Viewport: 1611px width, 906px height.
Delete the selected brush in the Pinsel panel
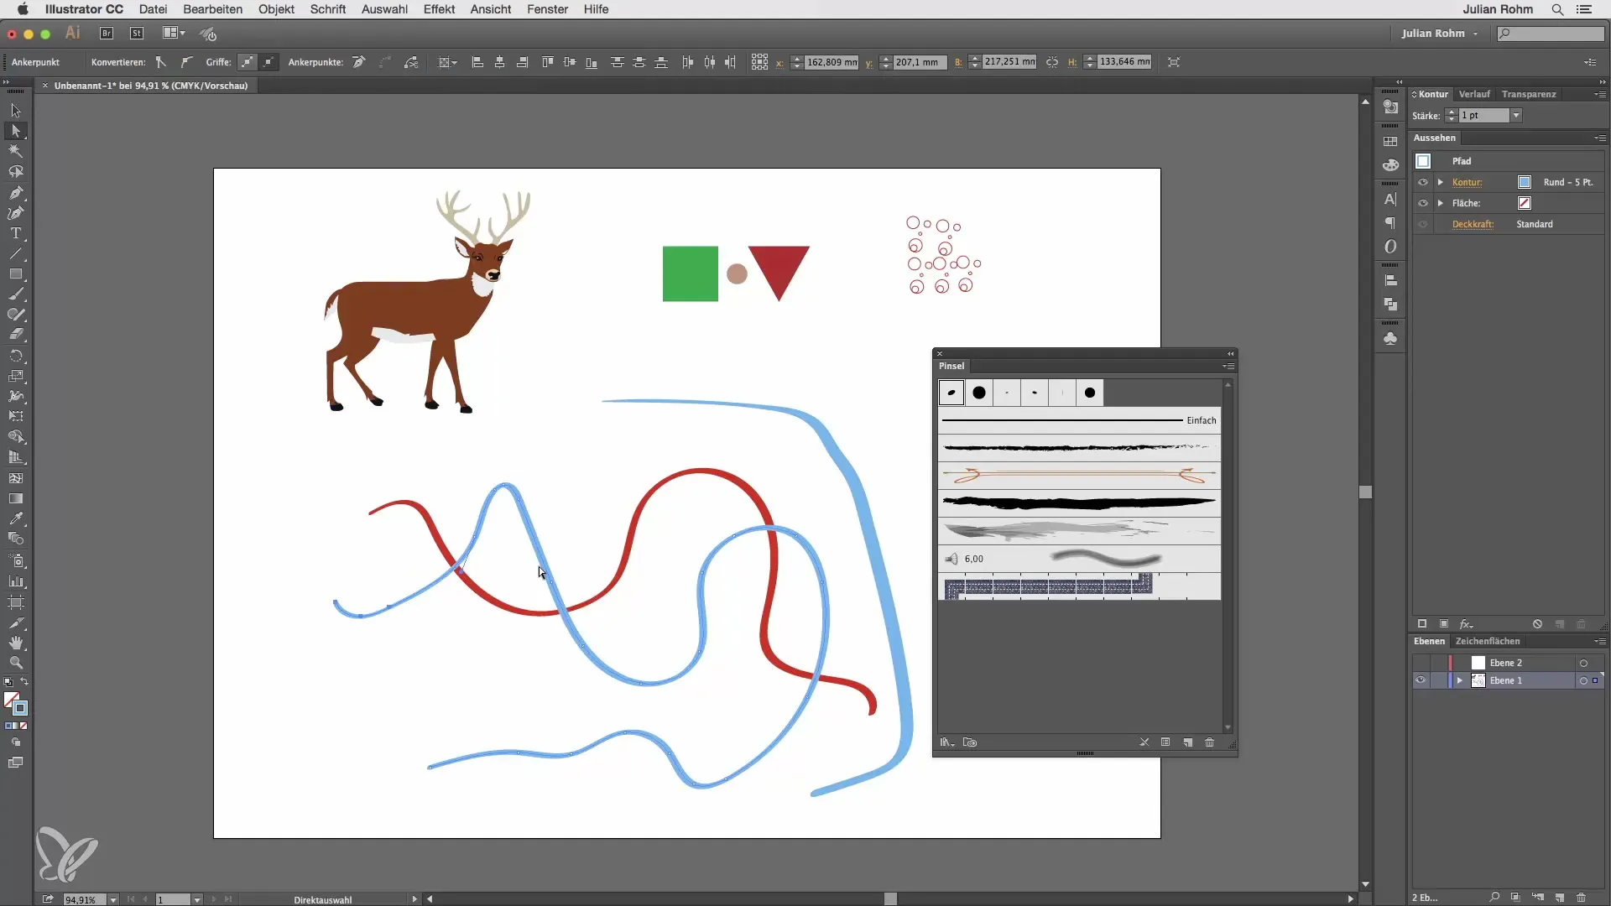pyautogui.click(x=1209, y=742)
